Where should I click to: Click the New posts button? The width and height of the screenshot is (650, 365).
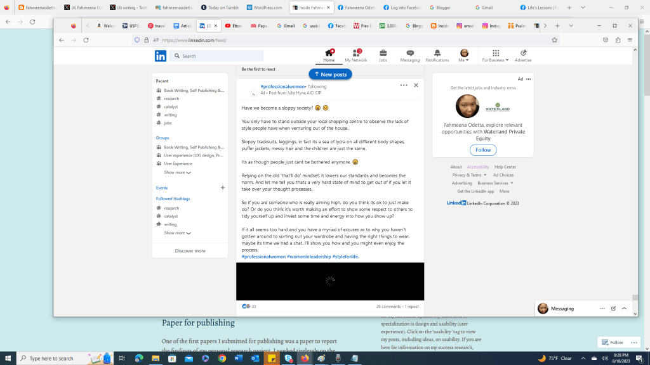coord(330,74)
